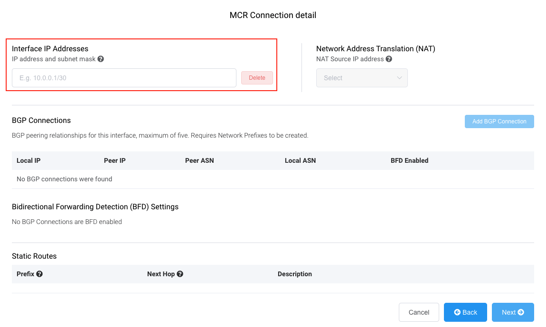Cancel the MCR connection setup
The height and width of the screenshot is (327, 546).
[419, 312]
